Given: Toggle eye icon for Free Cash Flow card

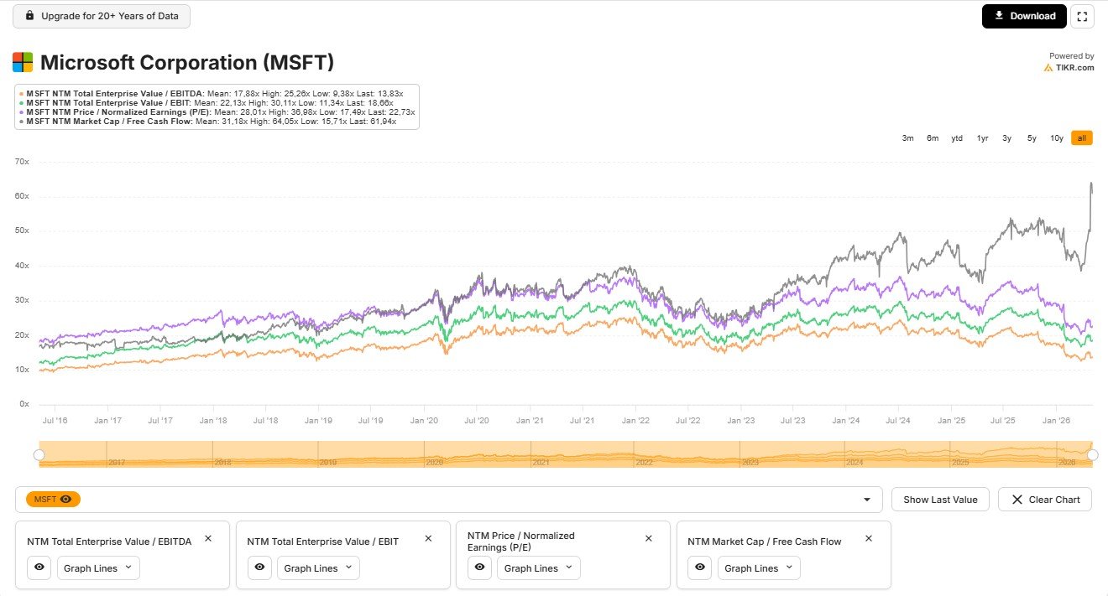Looking at the screenshot, I should click(699, 567).
